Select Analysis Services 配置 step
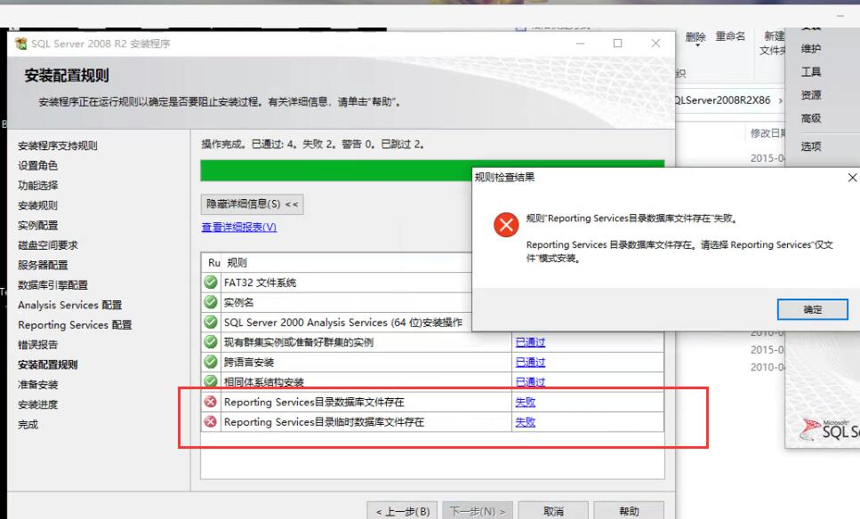The width and height of the screenshot is (860, 519). point(69,305)
